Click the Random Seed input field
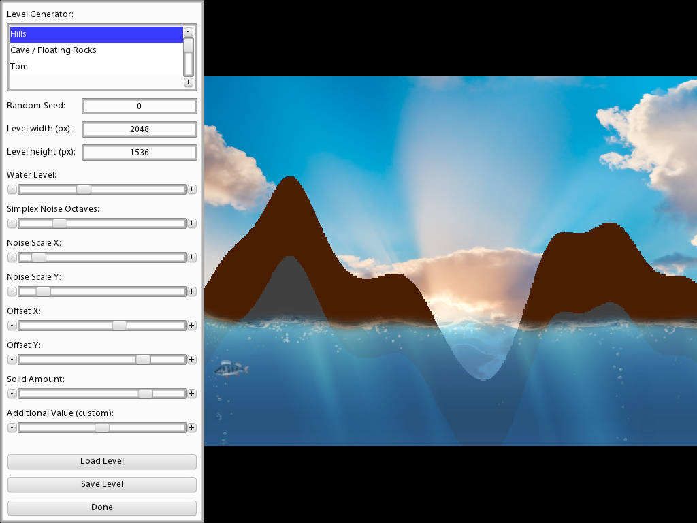The width and height of the screenshot is (697, 523). point(139,106)
